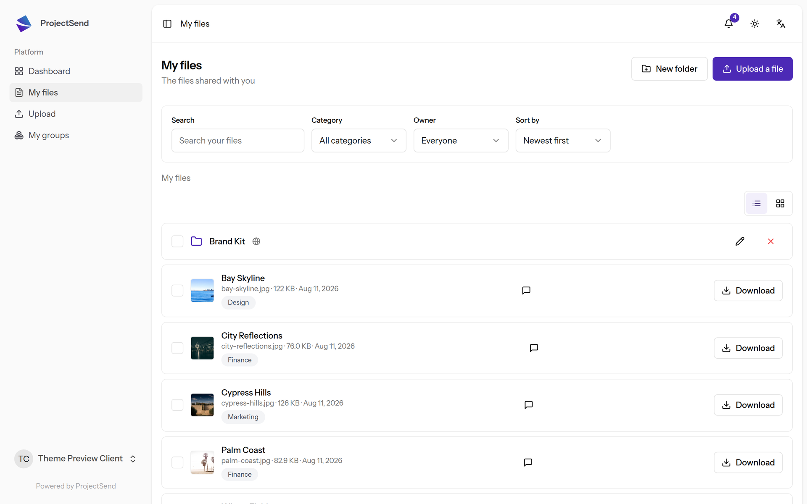Click the globe icon beside Brand Kit
The image size is (807, 504).
(x=256, y=241)
